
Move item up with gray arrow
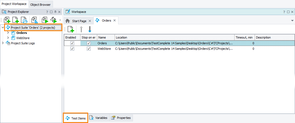tap(81, 29)
